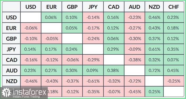Viewport: 186px width, 99px height.
Task: Select the USD column header
Action: [x=31, y=7]
